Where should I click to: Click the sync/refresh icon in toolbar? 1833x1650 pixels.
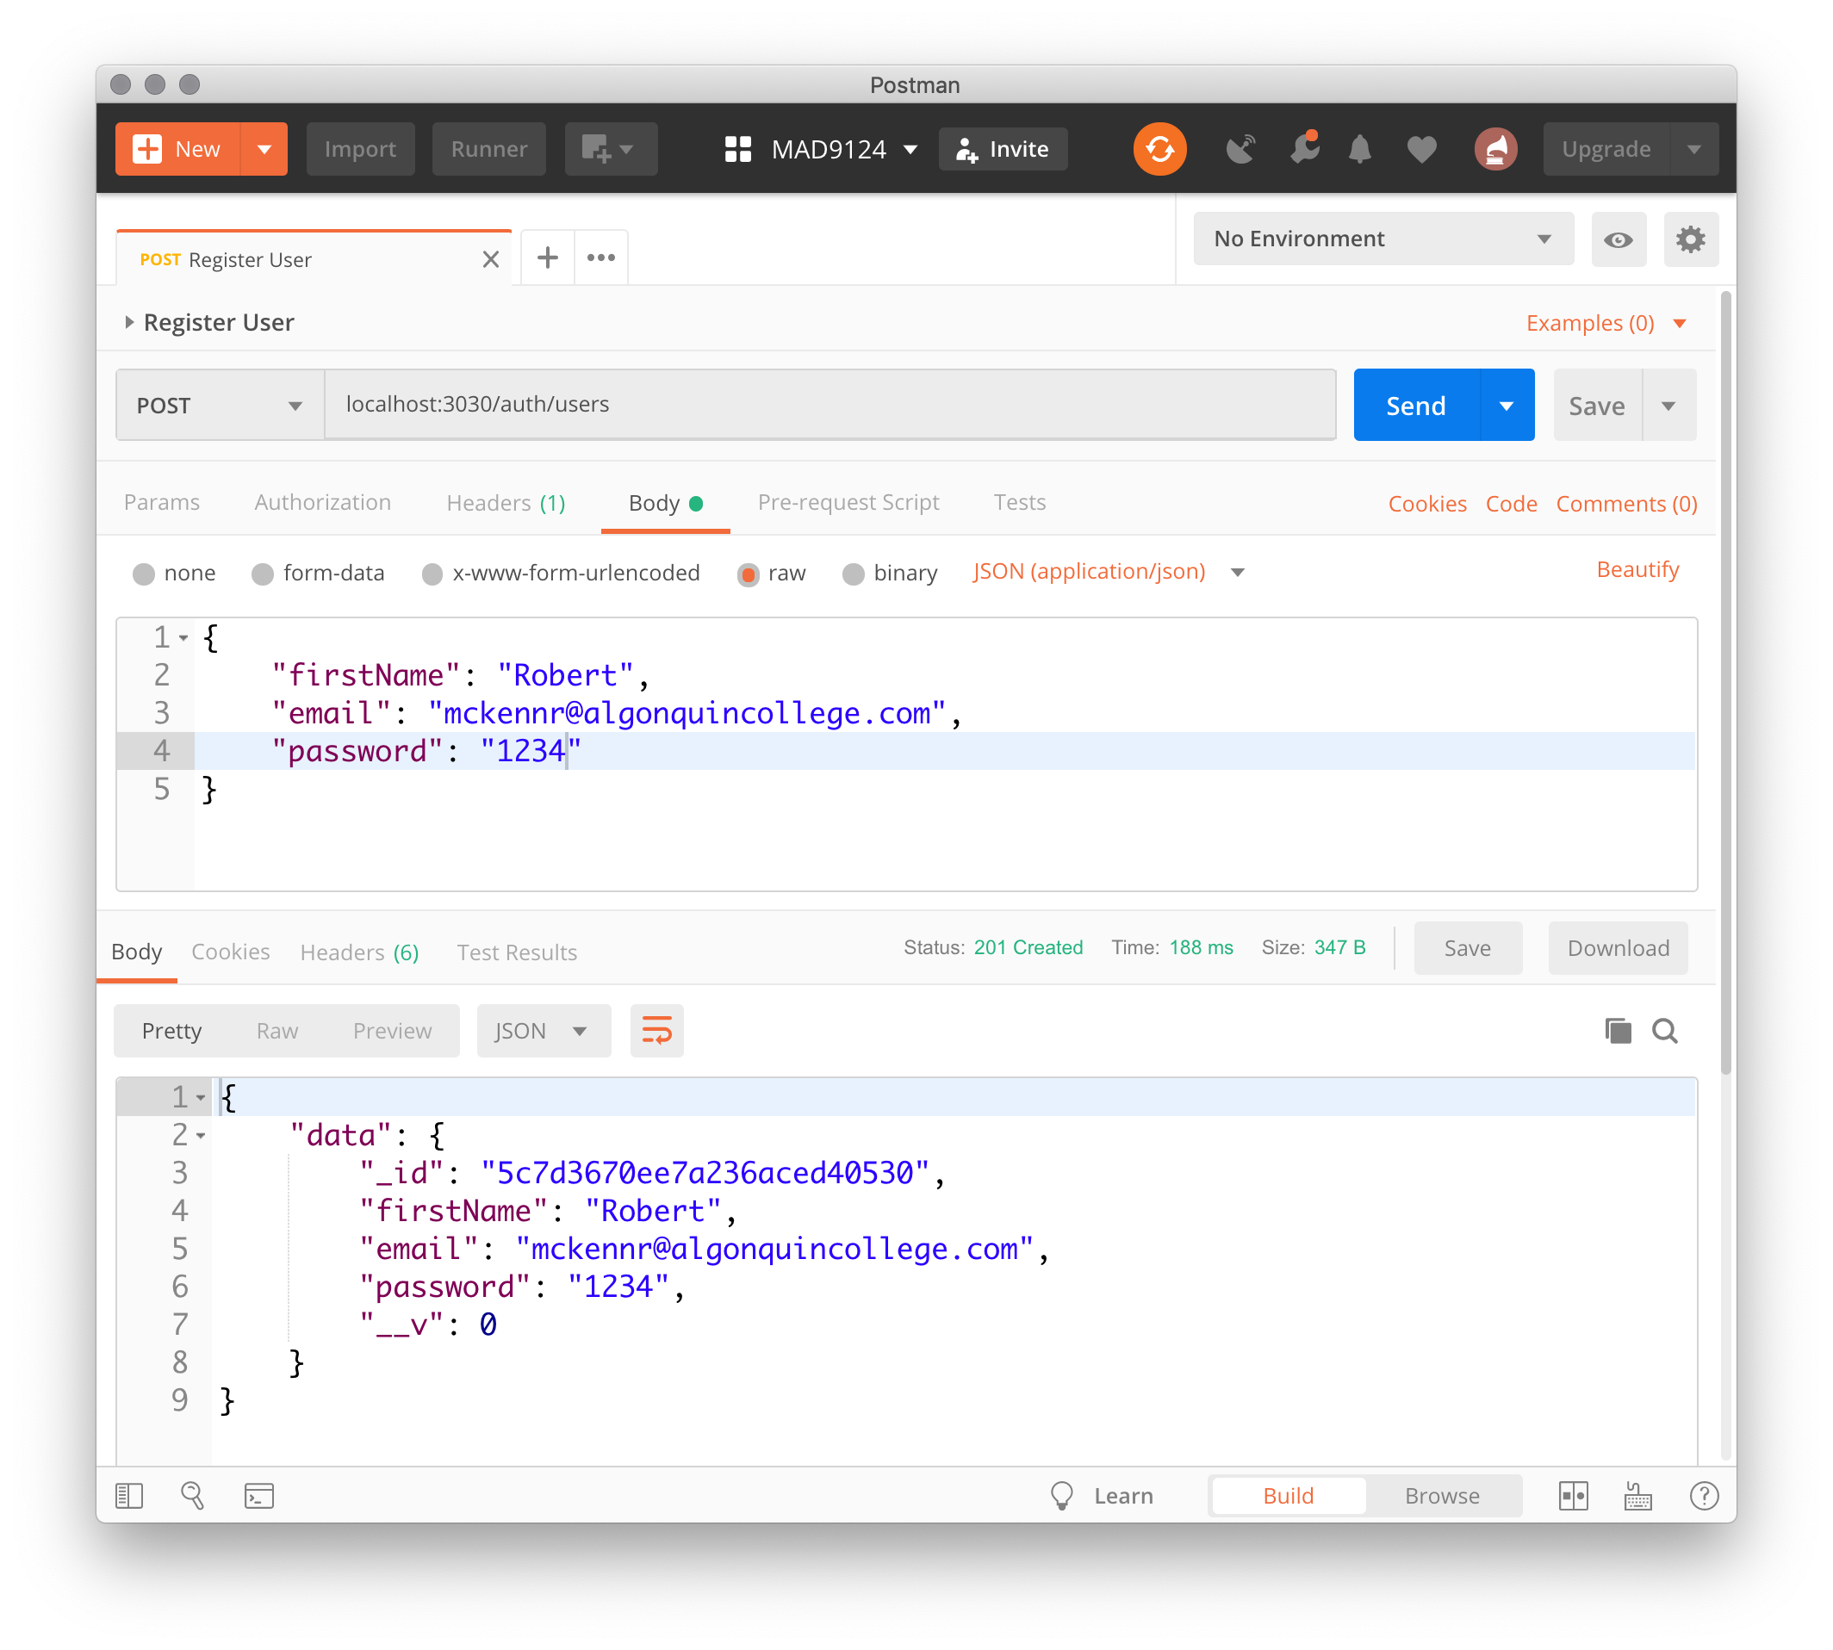click(x=1161, y=148)
